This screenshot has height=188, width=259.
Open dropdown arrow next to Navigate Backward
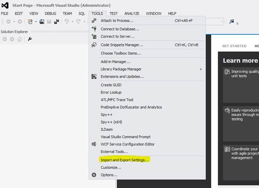point(14,22)
